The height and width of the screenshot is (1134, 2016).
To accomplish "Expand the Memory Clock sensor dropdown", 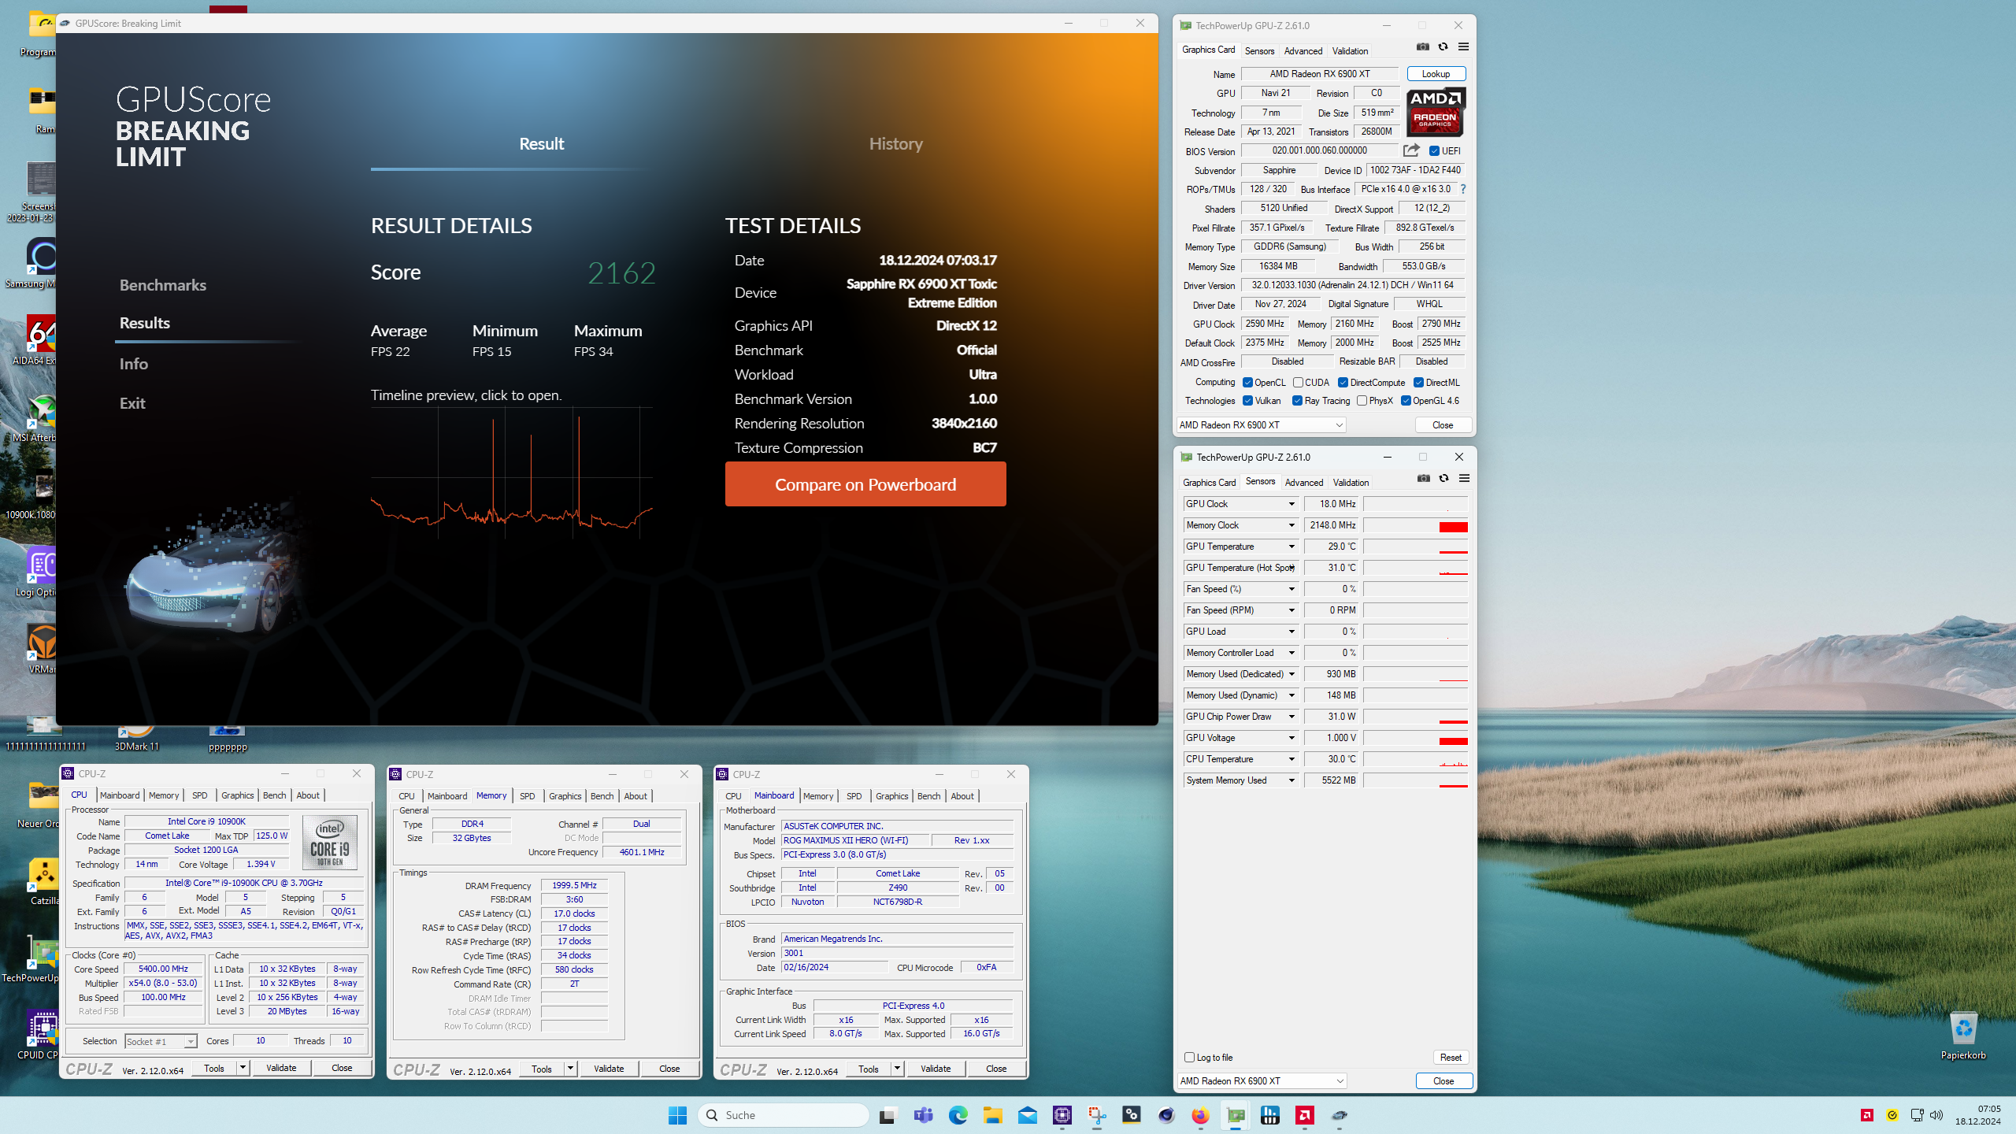I will [1291, 525].
